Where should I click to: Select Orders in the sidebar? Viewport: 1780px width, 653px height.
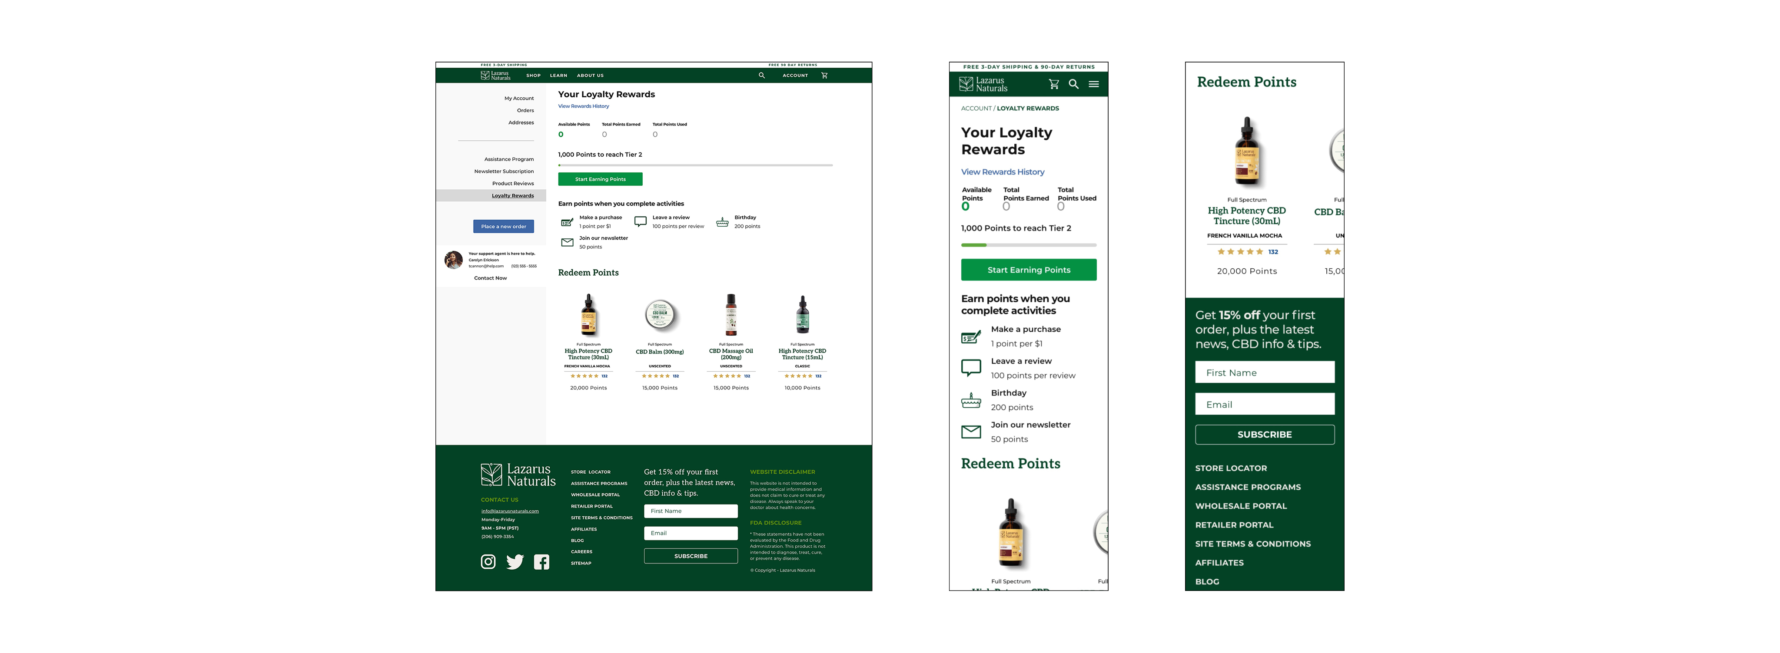tap(525, 110)
